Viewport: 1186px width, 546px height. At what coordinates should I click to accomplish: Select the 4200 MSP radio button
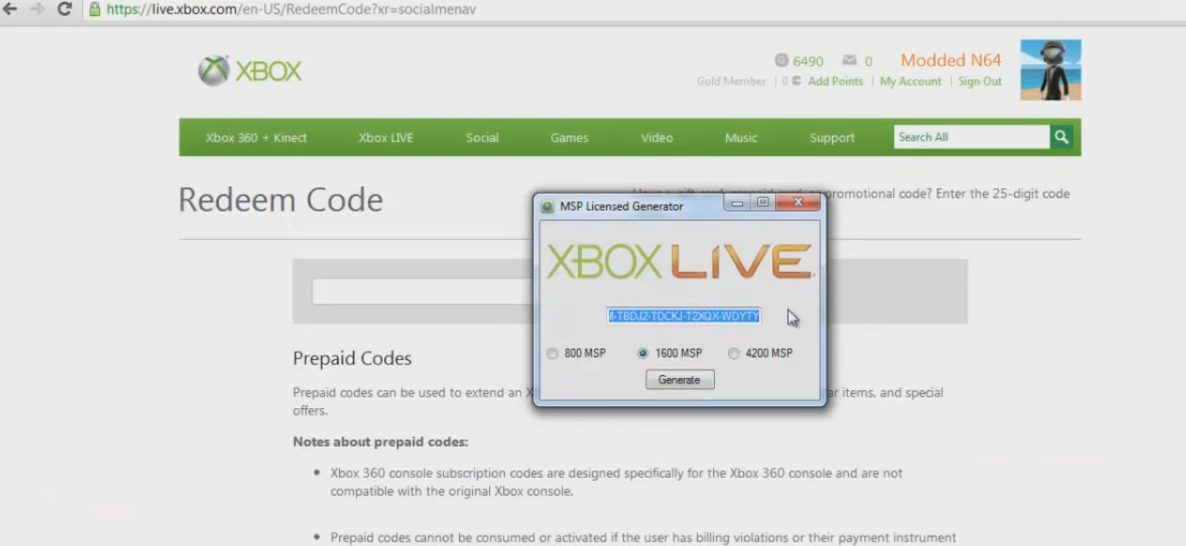(734, 353)
